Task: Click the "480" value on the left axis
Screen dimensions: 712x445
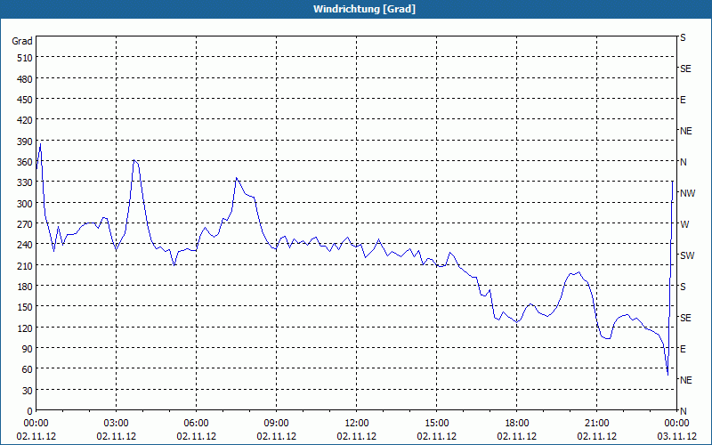Action: 25,79
